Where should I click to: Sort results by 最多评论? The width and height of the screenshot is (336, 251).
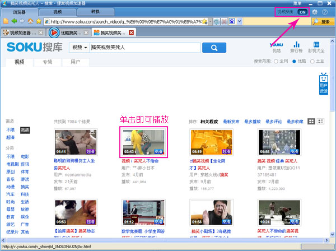[274, 122]
